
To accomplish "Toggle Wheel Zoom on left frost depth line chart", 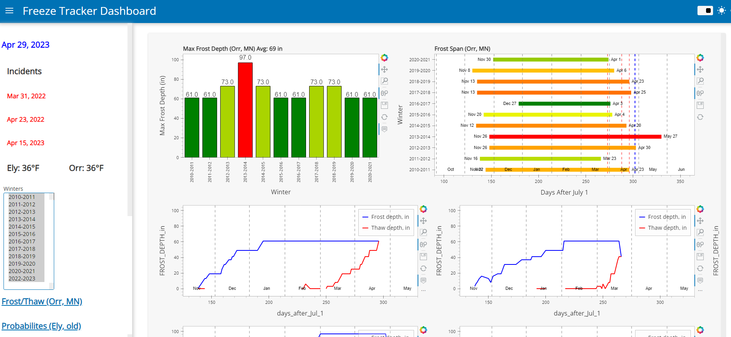I will tap(423, 245).
